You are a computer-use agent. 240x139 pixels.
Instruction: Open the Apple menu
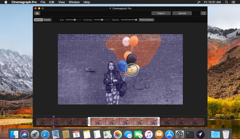click(6, 2)
